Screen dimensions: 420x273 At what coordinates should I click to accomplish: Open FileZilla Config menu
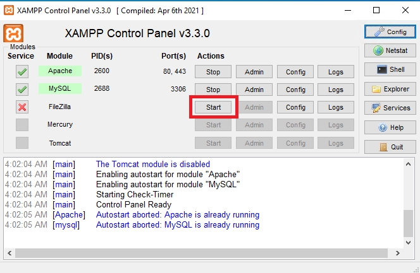pyautogui.click(x=295, y=107)
